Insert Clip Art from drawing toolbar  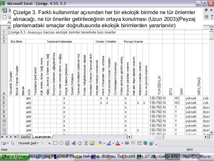[86, 143]
